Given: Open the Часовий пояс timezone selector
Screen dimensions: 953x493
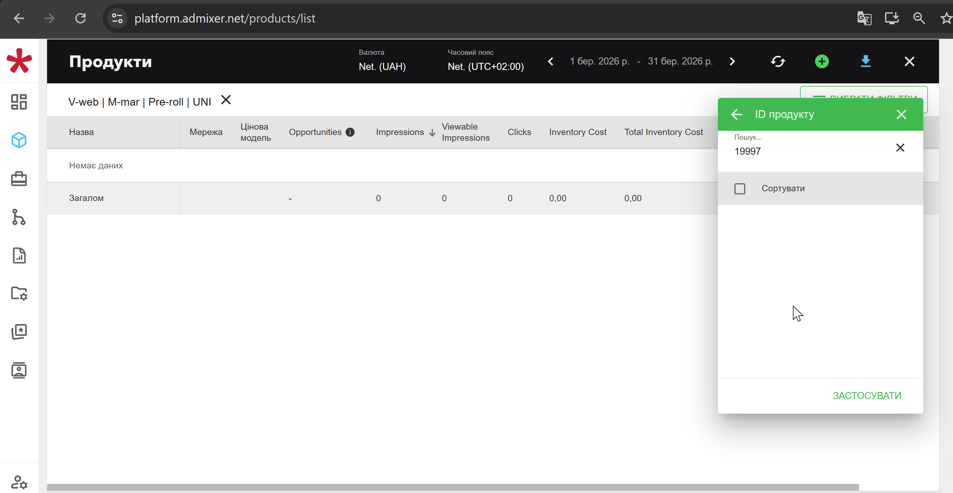Looking at the screenshot, I should 485,67.
